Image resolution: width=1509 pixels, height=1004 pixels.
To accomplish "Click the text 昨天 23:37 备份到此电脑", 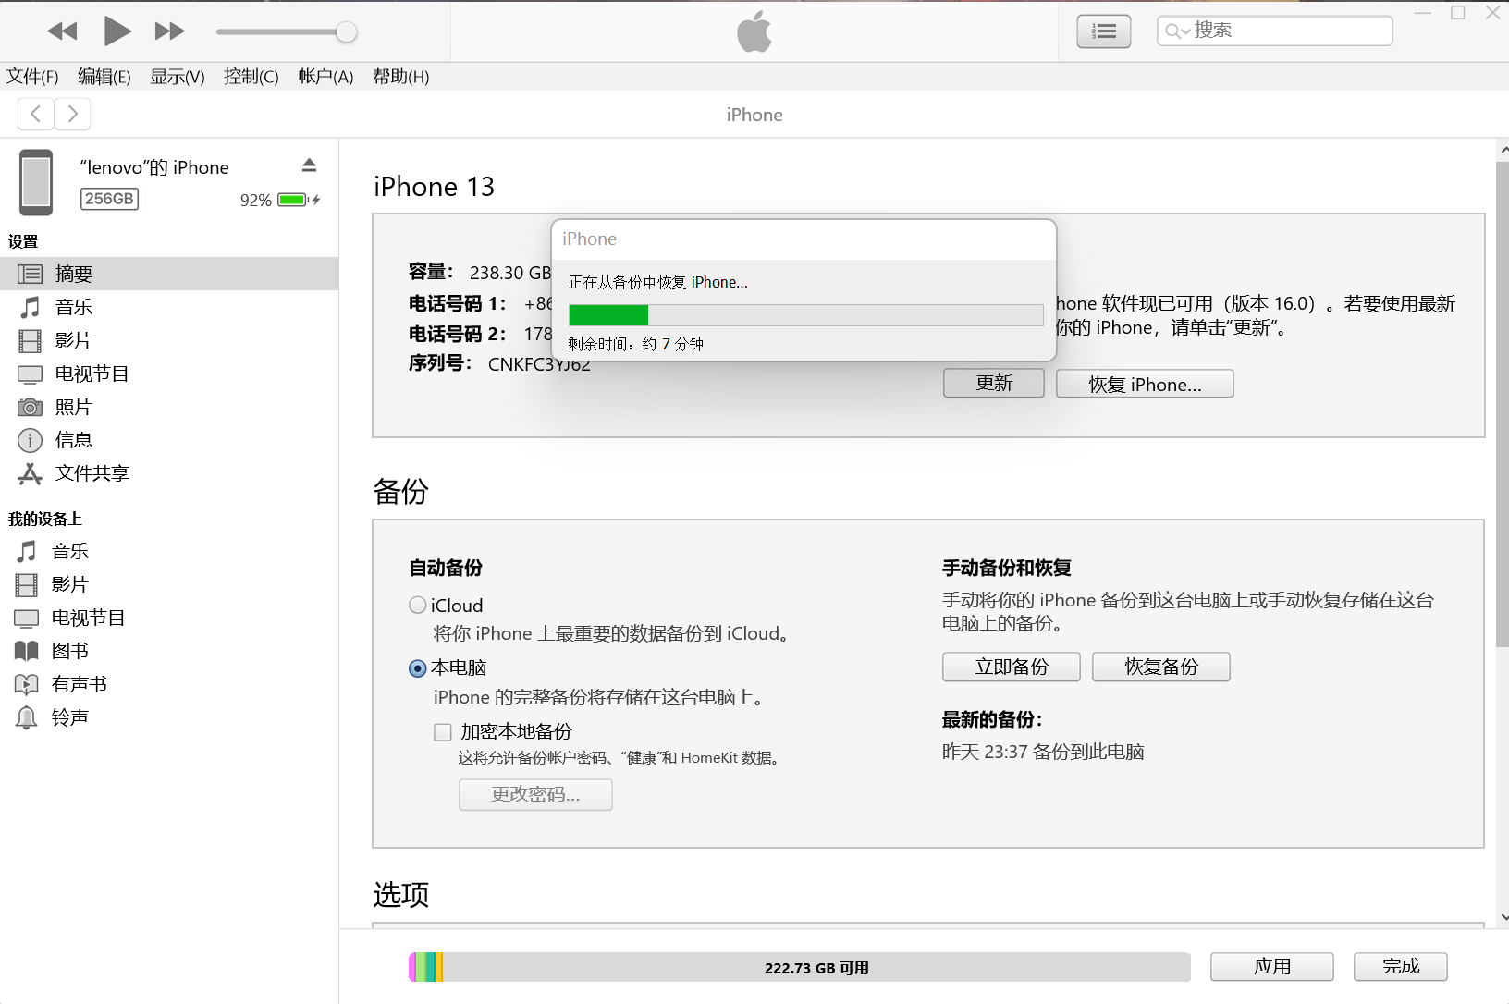I will click(1043, 752).
